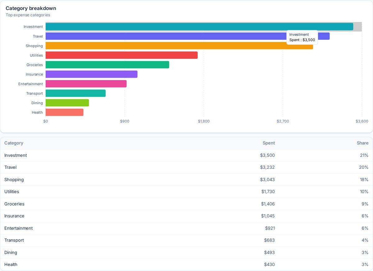
Task: Click the Groceries chart axis label
Action: (x=35, y=65)
